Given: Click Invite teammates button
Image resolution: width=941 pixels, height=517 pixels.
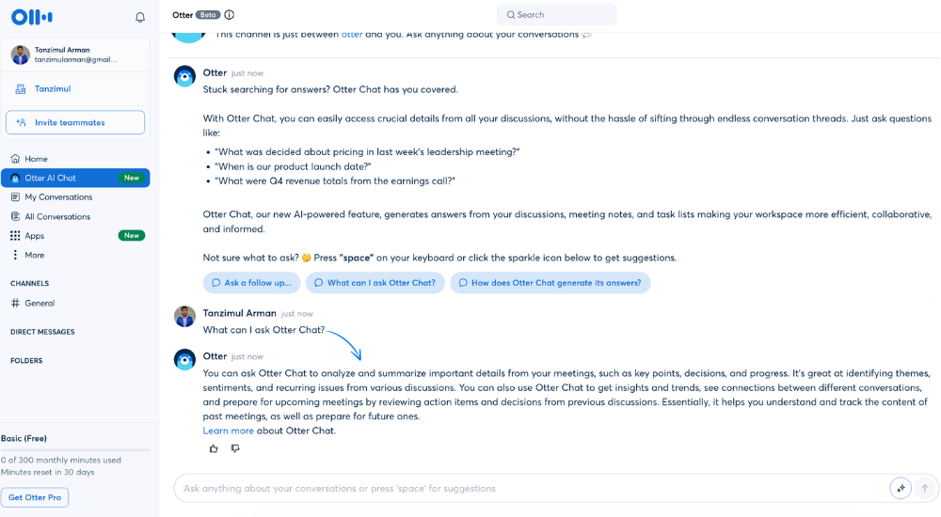Looking at the screenshot, I should [75, 122].
